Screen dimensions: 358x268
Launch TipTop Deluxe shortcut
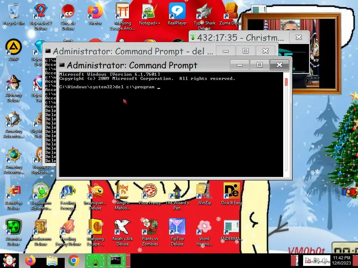coord(177,233)
